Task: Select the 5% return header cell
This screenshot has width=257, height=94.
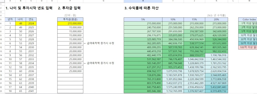Action: 143,19
